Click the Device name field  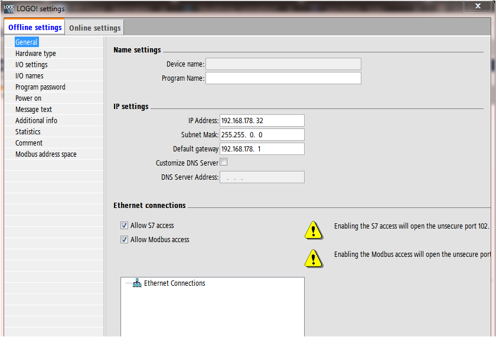[283, 64]
